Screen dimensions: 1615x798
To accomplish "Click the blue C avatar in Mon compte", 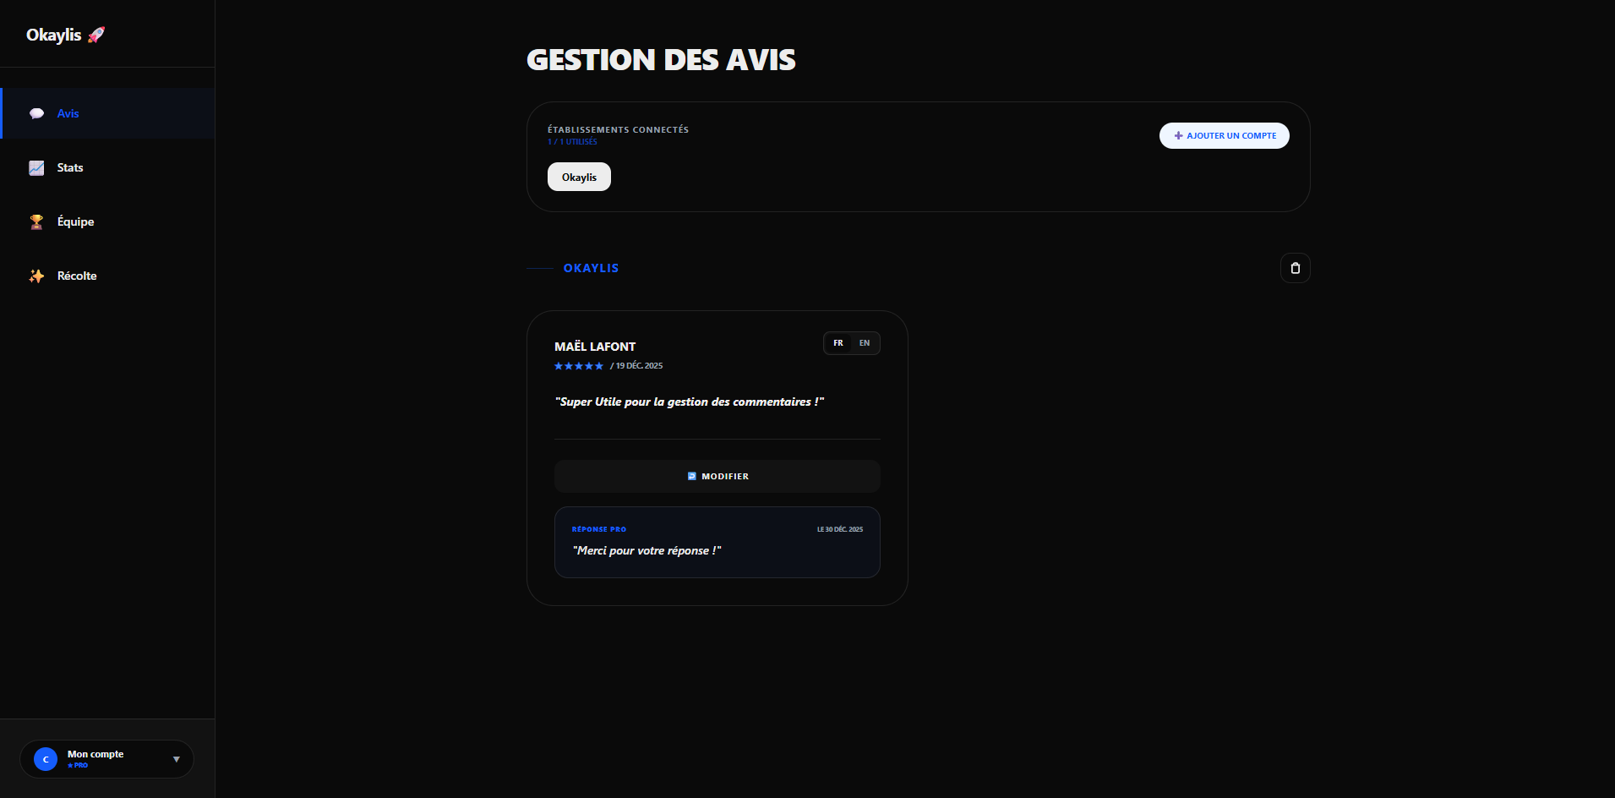I will pos(46,758).
